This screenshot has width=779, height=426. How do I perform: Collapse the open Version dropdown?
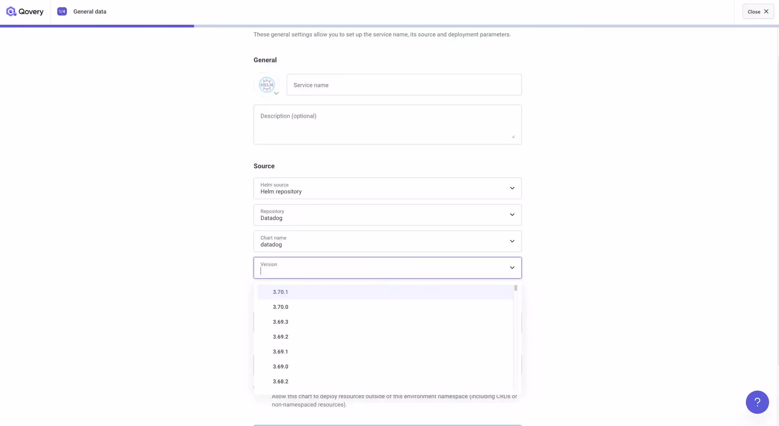point(512,267)
